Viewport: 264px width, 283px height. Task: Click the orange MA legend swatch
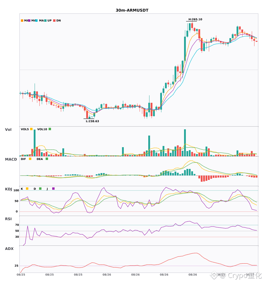(x=22, y=21)
